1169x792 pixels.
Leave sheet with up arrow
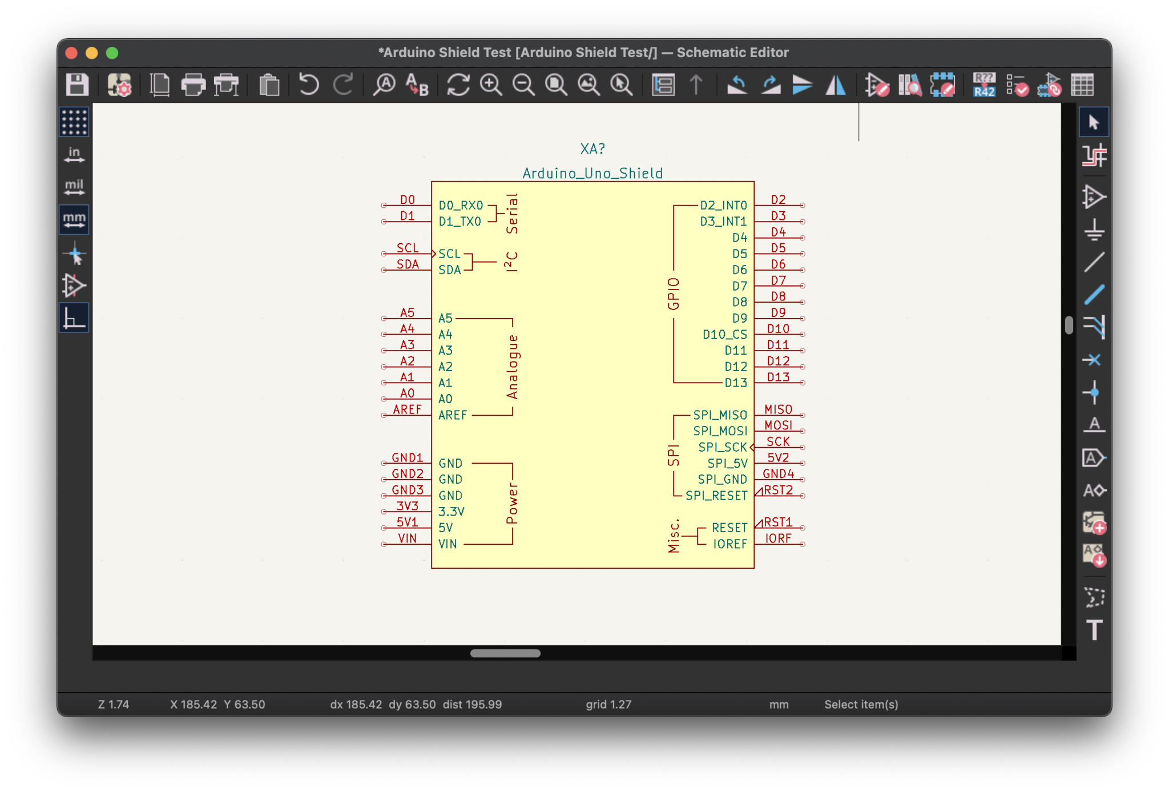696,85
